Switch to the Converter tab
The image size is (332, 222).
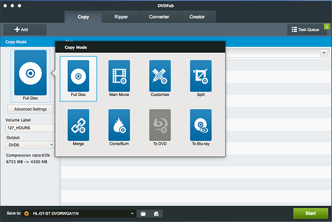click(x=159, y=17)
